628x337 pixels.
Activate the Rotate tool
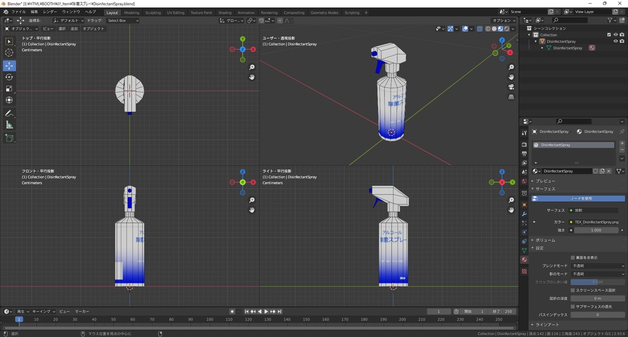point(9,77)
